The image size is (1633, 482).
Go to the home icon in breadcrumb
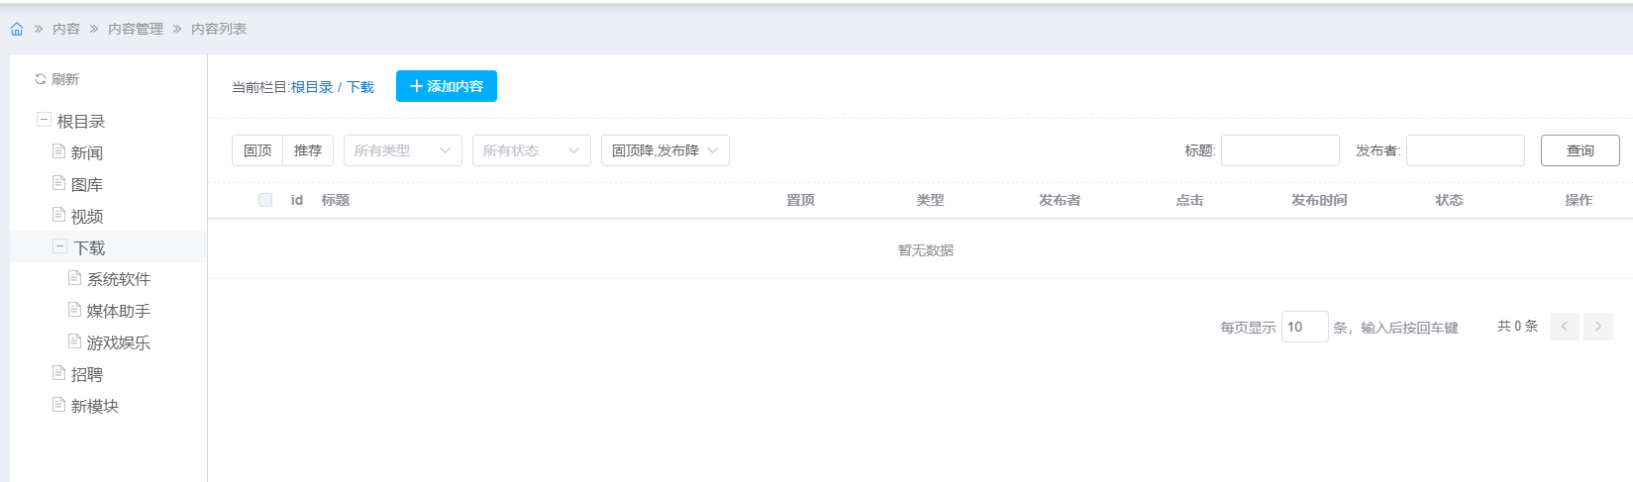tap(17, 29)
